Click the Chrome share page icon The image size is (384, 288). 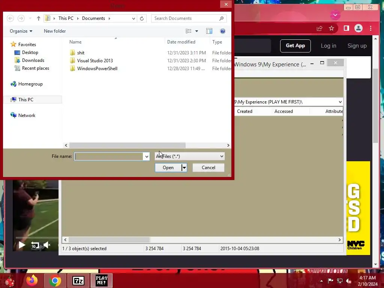pyautogui.click(x=319, y=28)
